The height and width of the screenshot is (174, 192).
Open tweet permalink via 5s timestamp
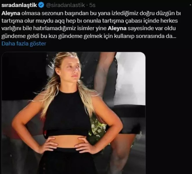pos(92,5)
